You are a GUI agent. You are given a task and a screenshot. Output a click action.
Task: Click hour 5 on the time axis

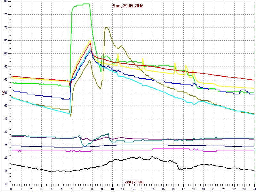(x=62, y=188)
